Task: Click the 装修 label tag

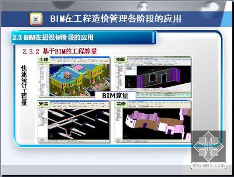Action: pyautogui.click(x=121, y=104)
